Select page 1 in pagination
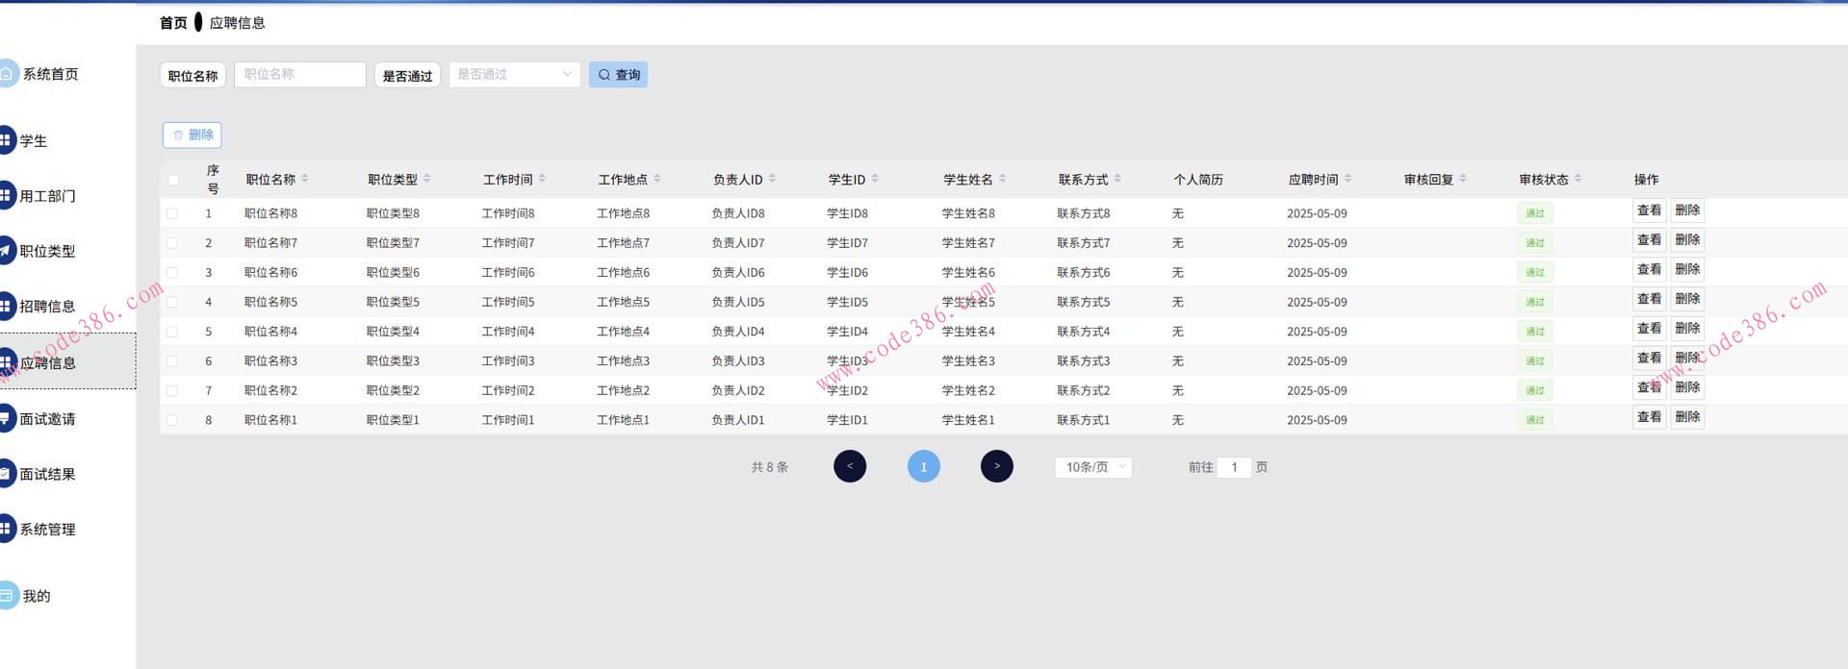This screenshot has height=669, width=1848. click(923, 466)
